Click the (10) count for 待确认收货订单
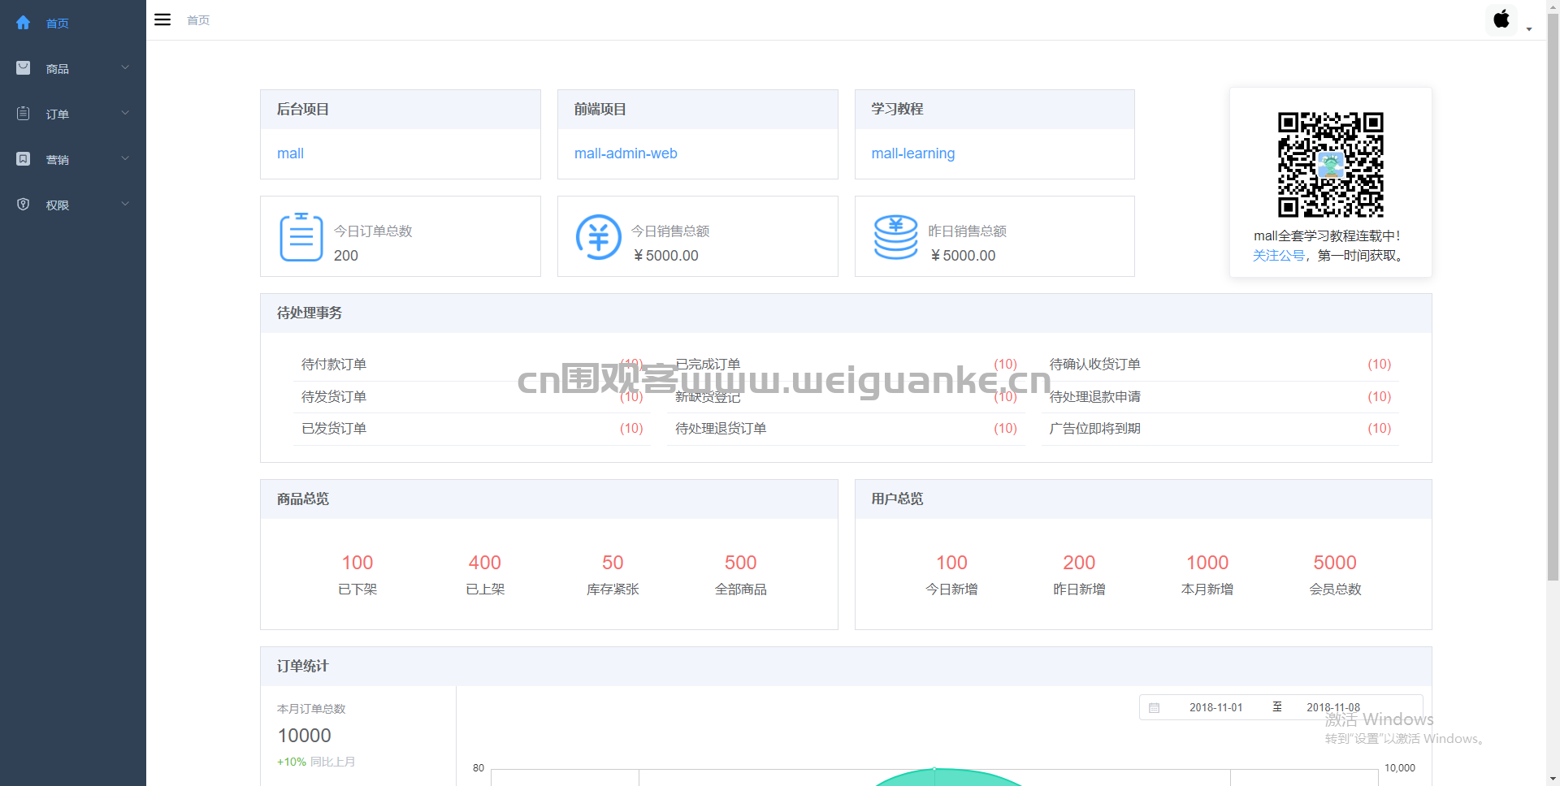 (1379, 365)
